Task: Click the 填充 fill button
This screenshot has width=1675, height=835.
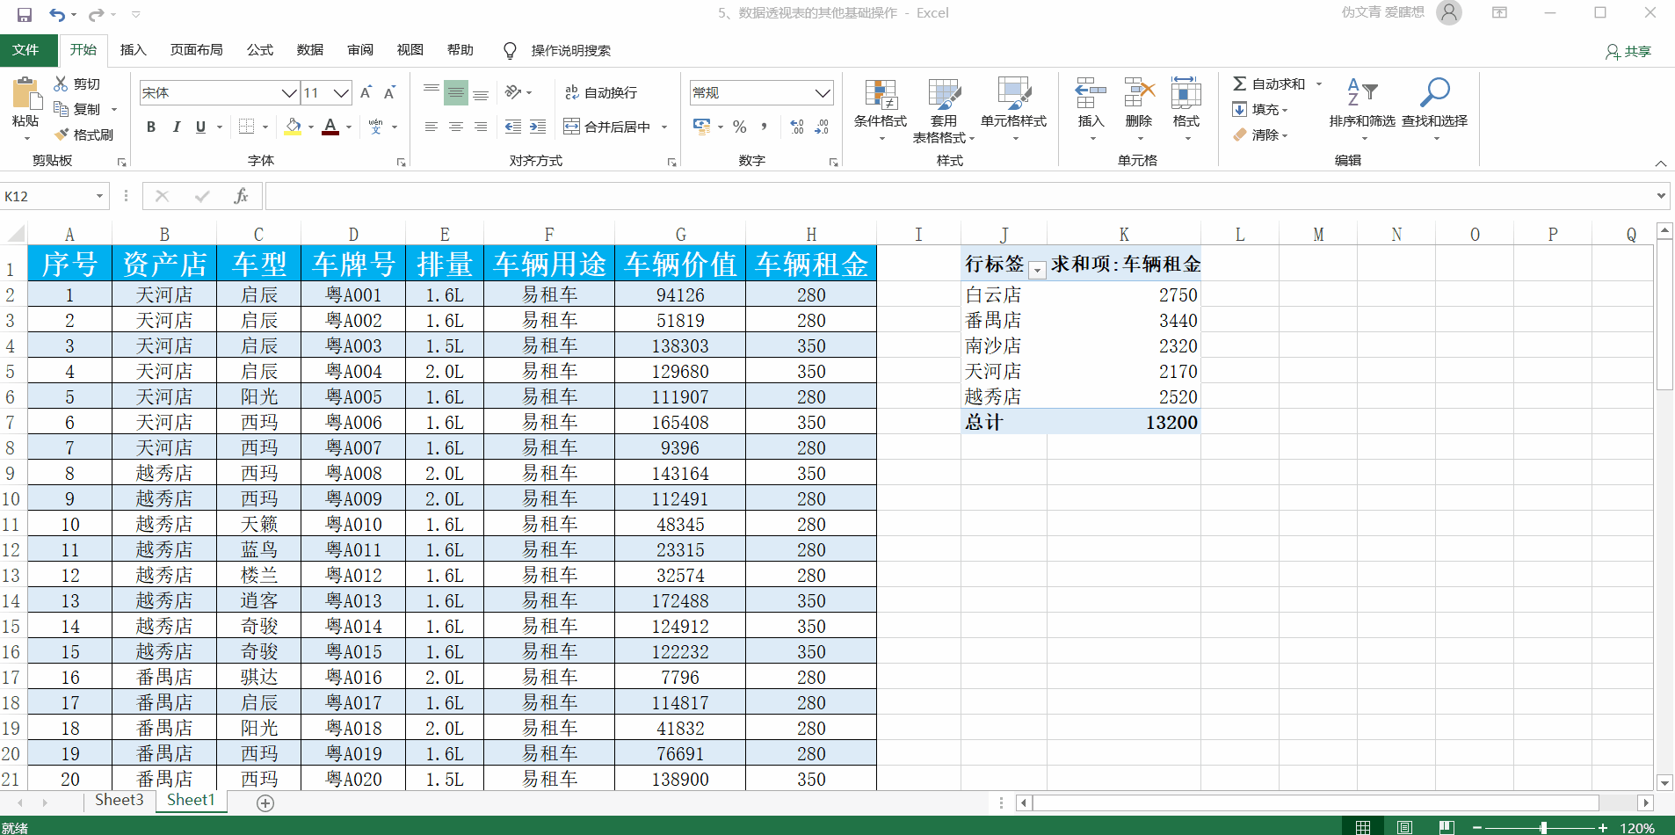Action: (x=1259, y=109)
